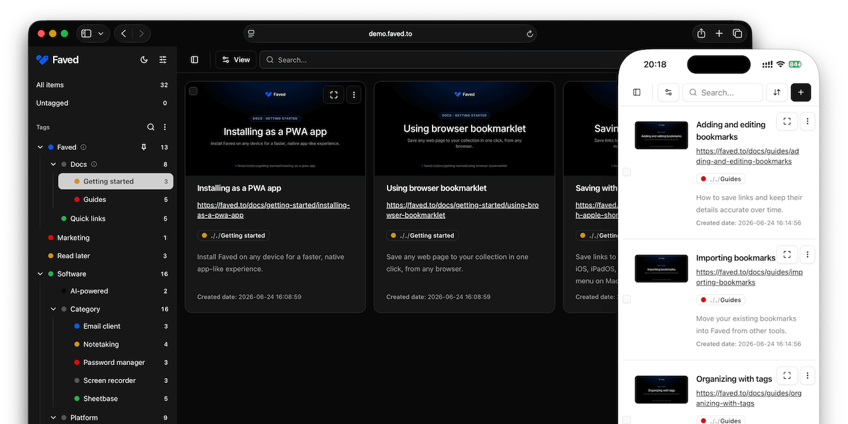Click Safari share icon
The width and height of the screenshot is (848, 424).
point(701,33)
